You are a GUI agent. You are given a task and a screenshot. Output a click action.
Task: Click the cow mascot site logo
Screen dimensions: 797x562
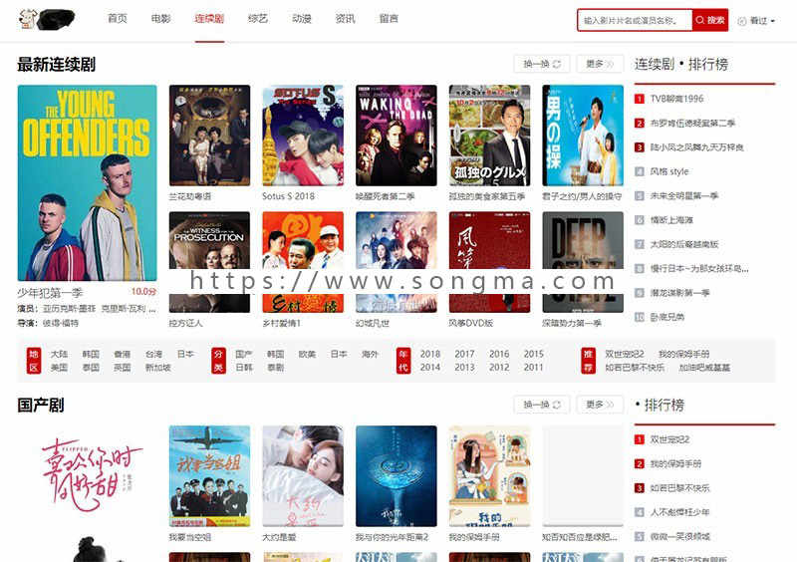[x=47, y=19]
